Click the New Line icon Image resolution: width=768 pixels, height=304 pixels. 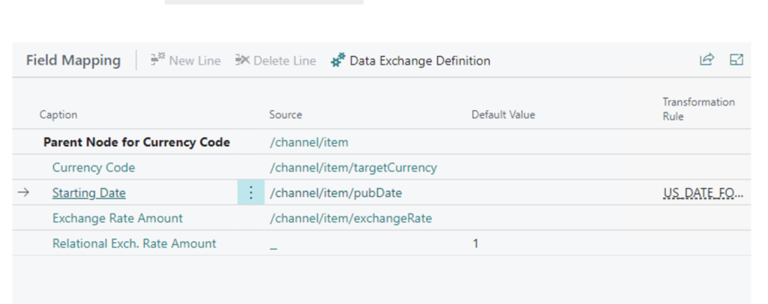[157, 61]
